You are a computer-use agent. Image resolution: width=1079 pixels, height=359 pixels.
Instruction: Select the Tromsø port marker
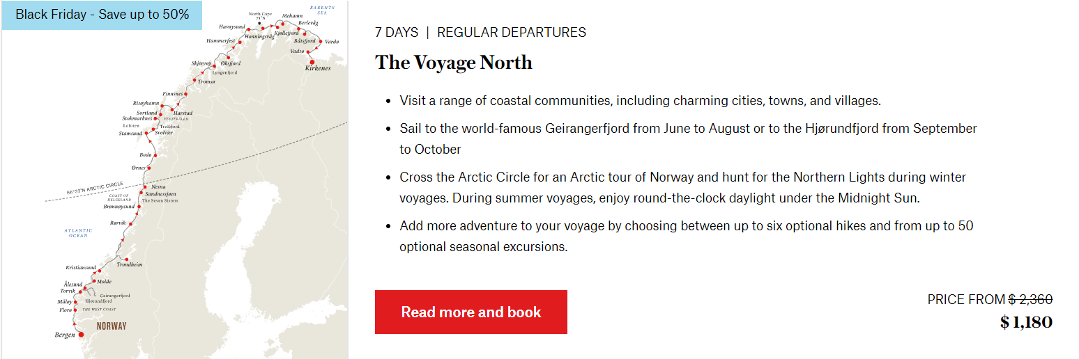tap(194, 81)
